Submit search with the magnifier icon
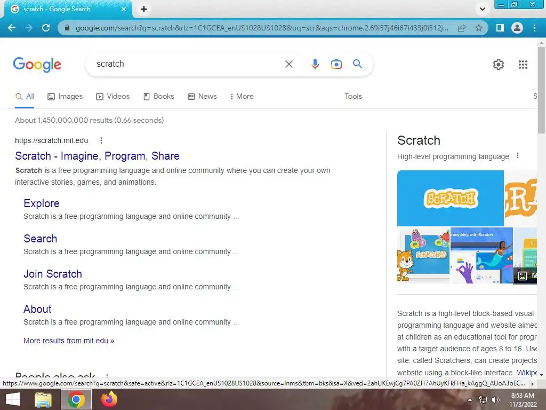This screenshot has width=546, height=410. (357, 64)
